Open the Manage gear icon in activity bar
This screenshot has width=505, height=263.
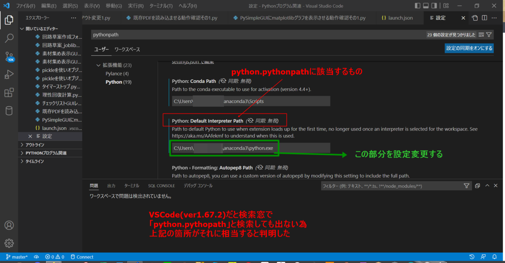[x=9, y=243]
